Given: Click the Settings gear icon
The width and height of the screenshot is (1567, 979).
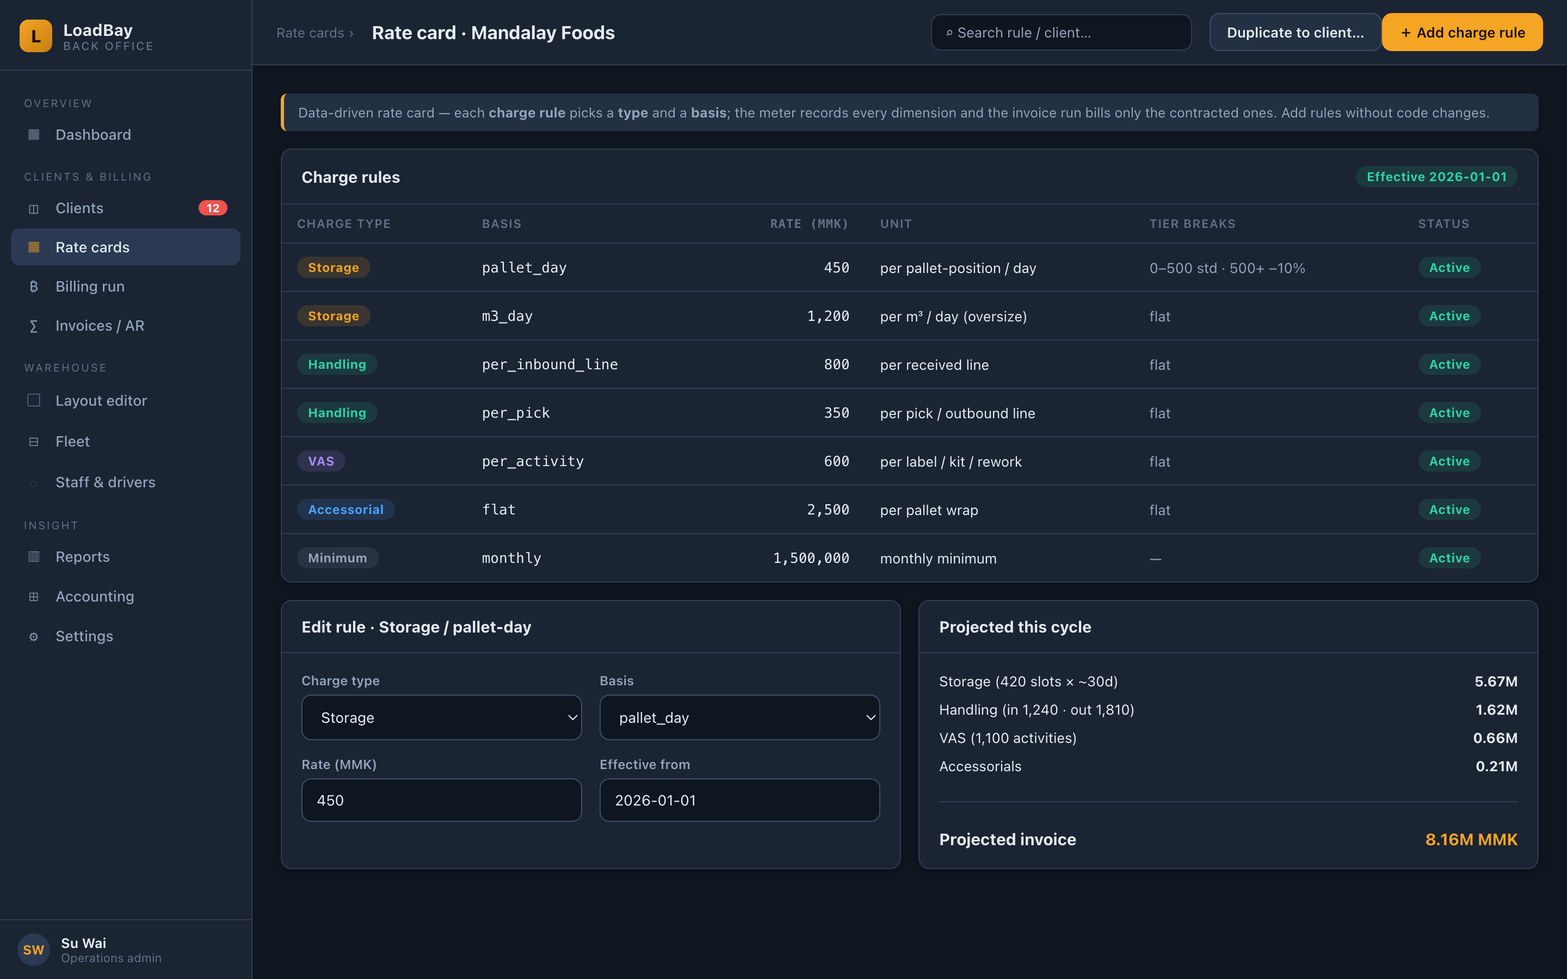Looking at the screenshot, I should [34, 636].
